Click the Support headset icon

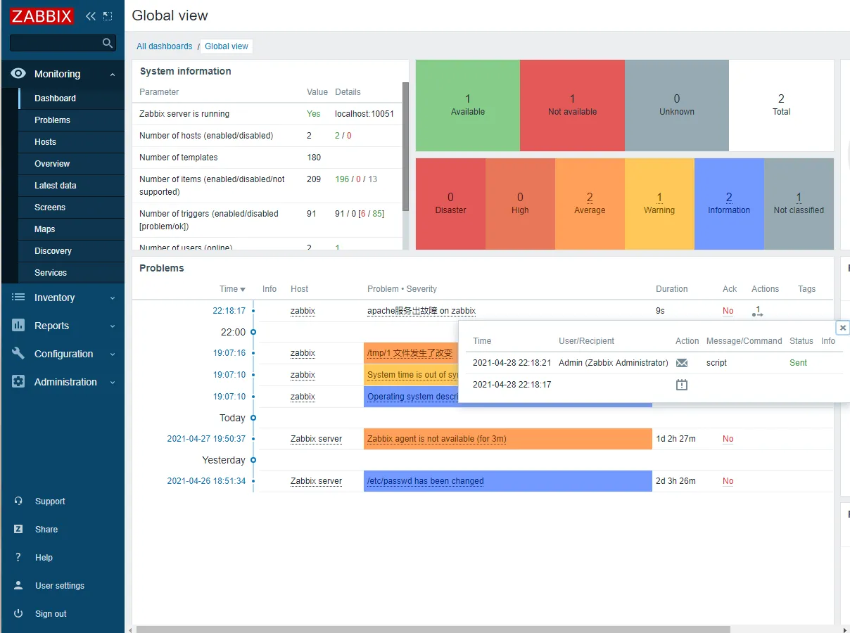[x=18, y=501]
